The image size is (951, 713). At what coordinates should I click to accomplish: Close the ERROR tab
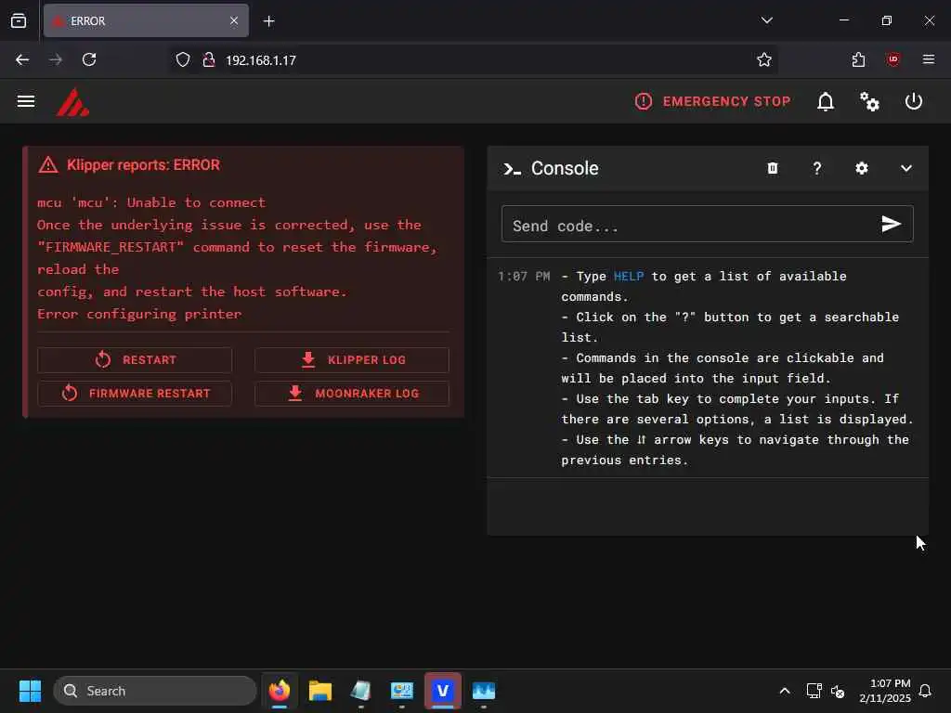point(233,20)
